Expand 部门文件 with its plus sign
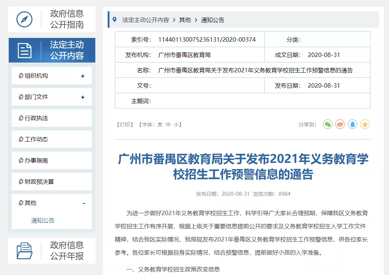Screen dimensions: 389x275 [x=83, y=98]
